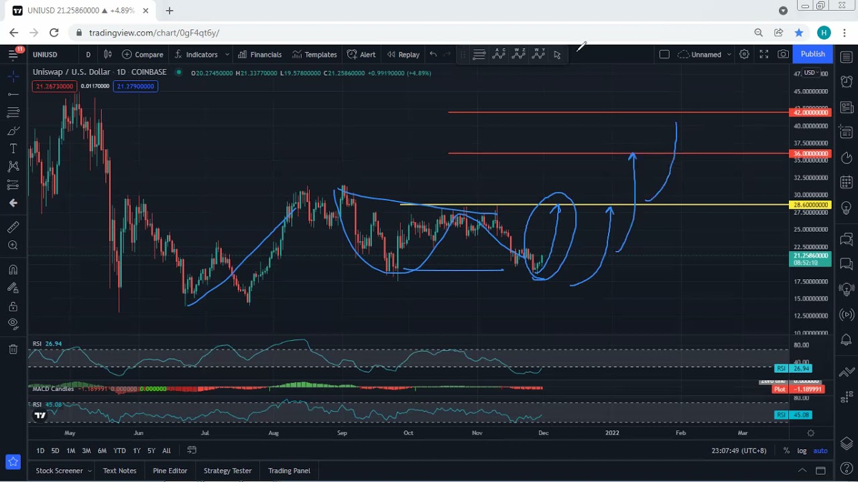Open the notifications bell in right sidebar
Viewport: 858px width, 482px height.
pyautogui.click(x=846, y=340)
